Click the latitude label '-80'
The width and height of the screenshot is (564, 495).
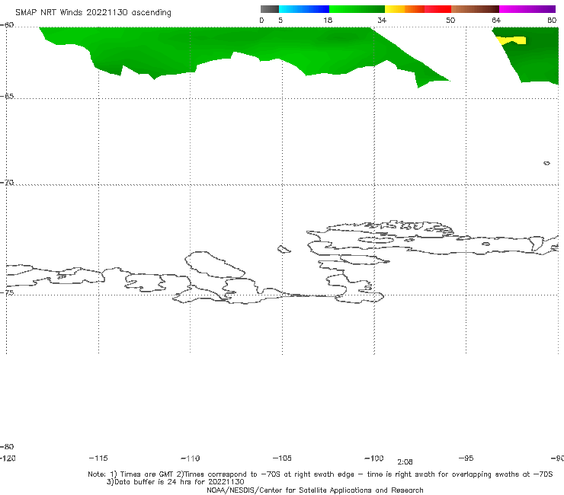[x=7, y=446]
